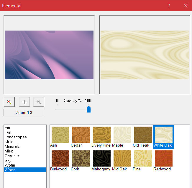Select the Ash wood texture thumbnail
Screen dimensions: 192x188
60,135
